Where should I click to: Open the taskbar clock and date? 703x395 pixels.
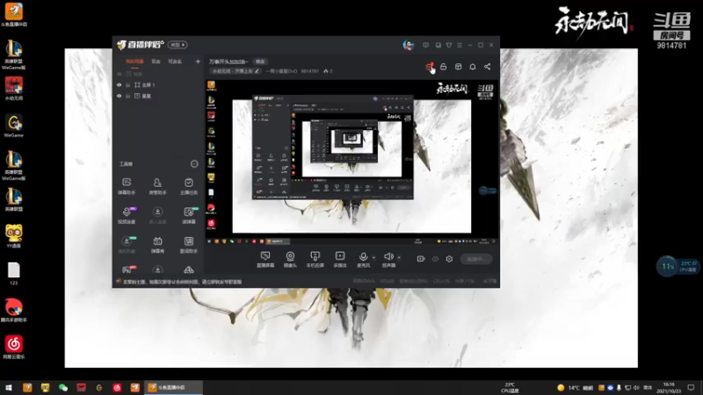click(669, 387)
